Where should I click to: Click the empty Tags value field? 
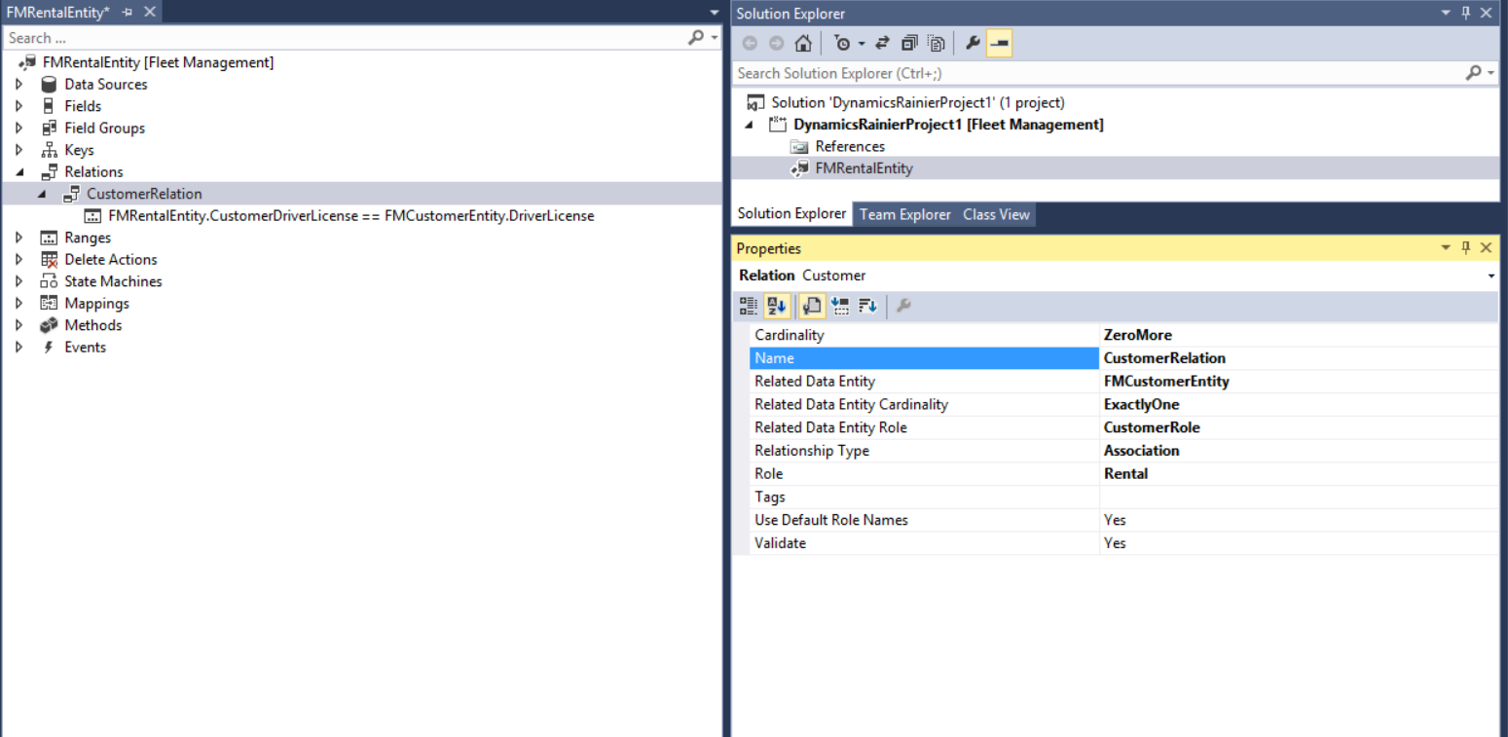(x=1300, y=497)
